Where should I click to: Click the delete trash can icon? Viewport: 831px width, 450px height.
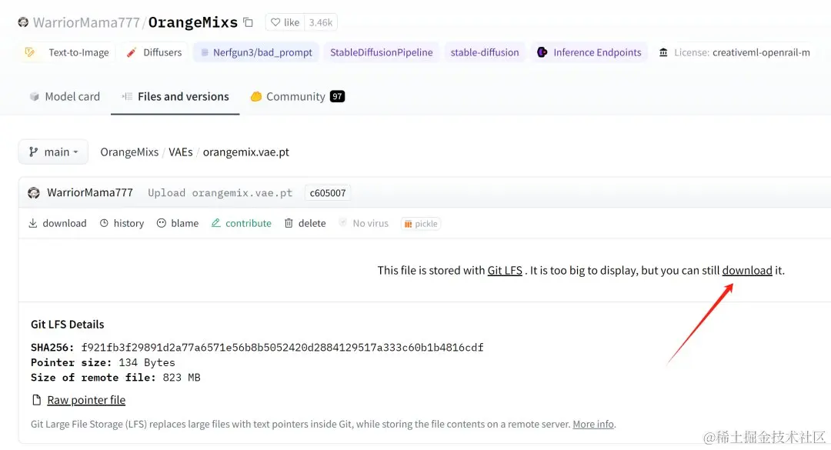click(289, 223)
